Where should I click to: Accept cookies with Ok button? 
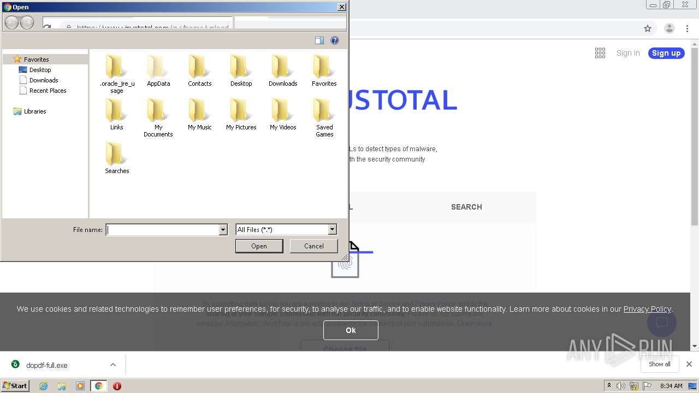pos(351,330)
